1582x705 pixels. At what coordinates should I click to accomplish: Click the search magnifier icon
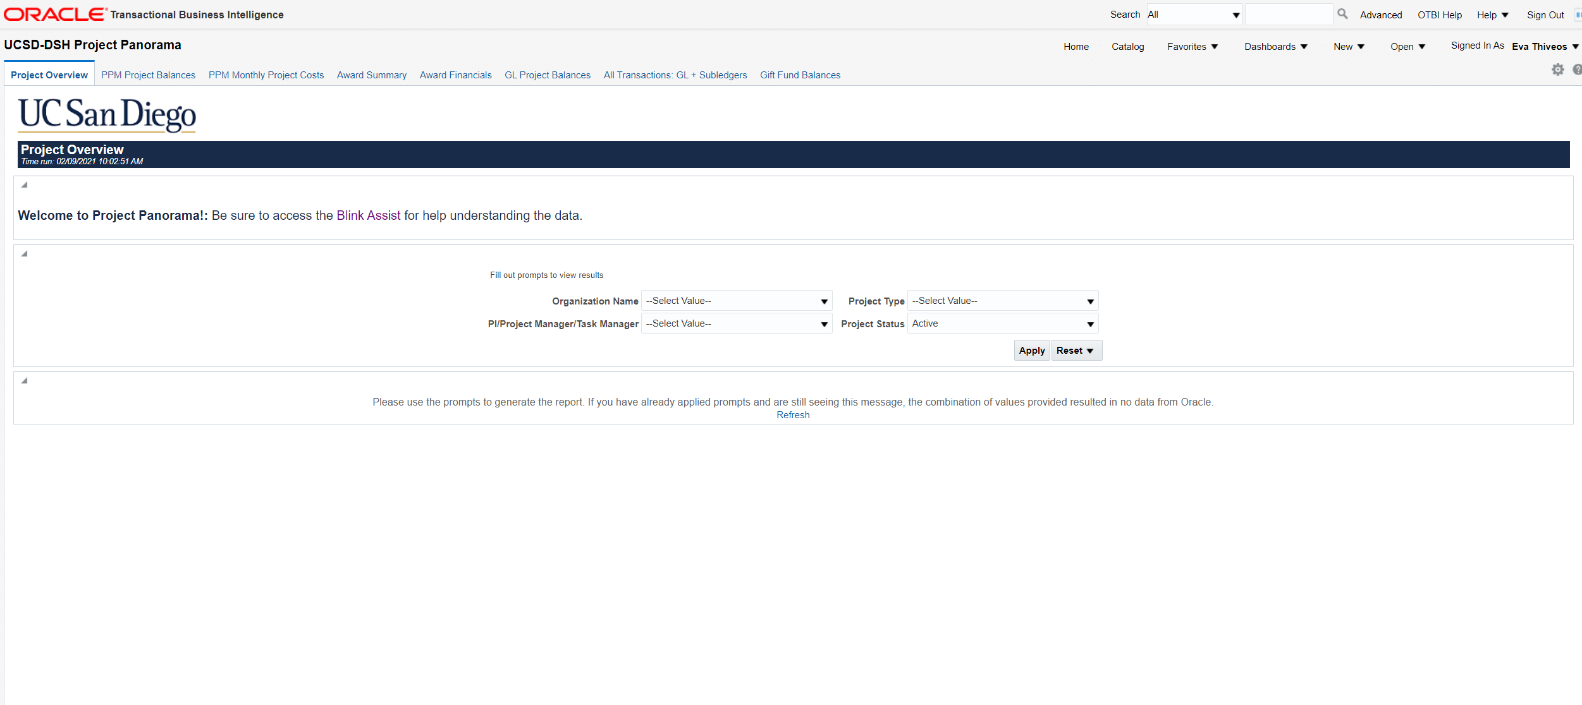click(x=1342, y=14)
